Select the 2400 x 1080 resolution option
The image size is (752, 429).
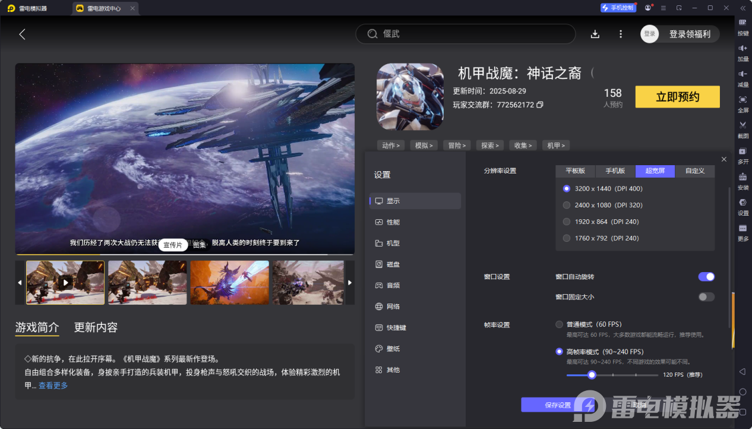point(567,205)
